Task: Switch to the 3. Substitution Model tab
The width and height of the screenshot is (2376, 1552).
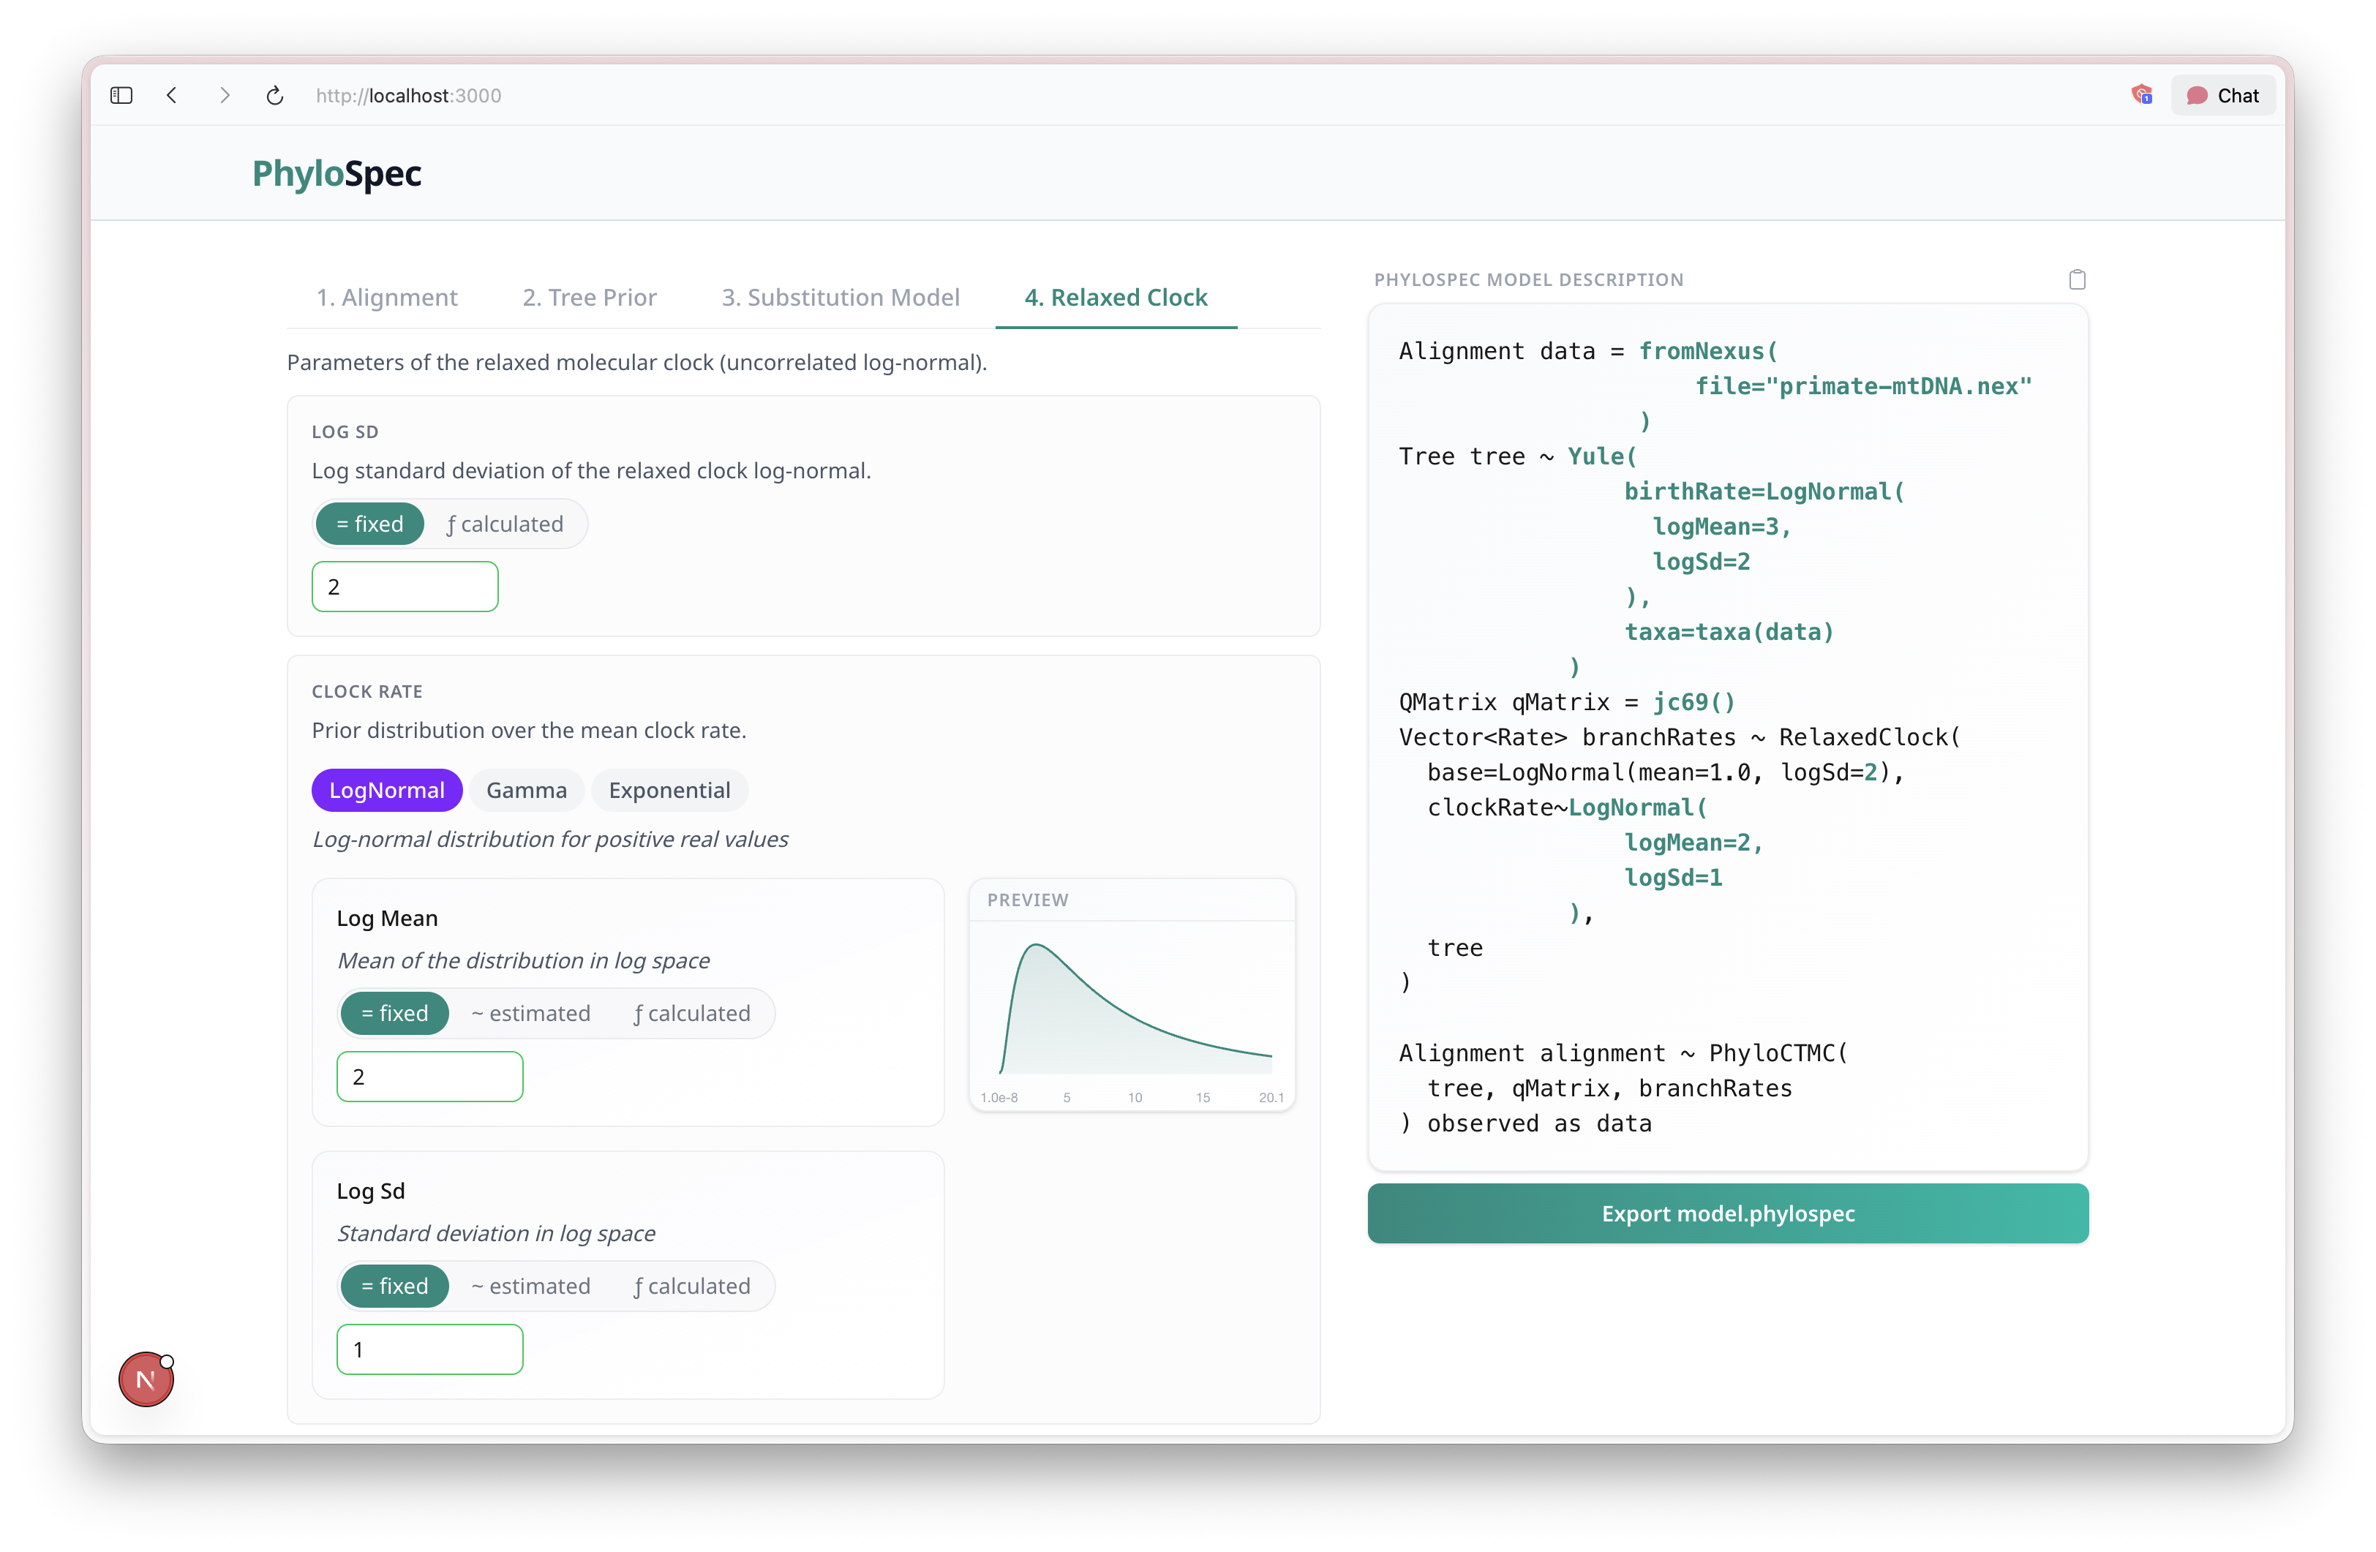Action: tap(841, 298)
